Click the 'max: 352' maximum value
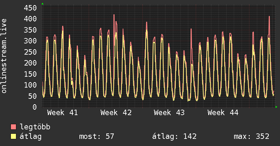Viewport: 280px width, 146px height. pyautogui.click(x=251, y=136)
